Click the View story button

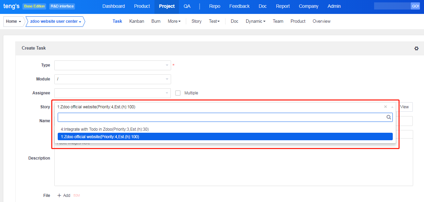pos(404,107)
